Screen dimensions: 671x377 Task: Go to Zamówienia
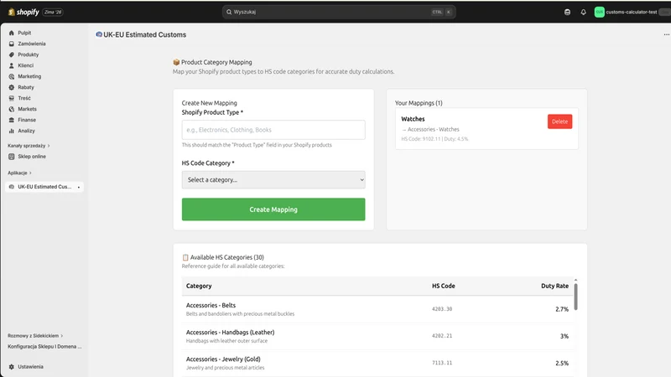(x=32, y=44)
